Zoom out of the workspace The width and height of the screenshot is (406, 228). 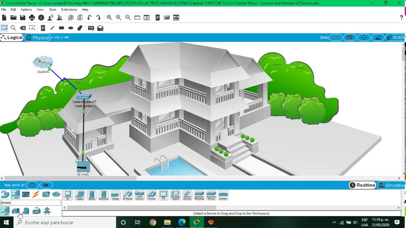[x=128, y=18]
